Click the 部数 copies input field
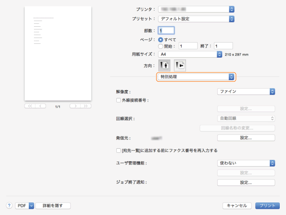The height and width of the screenshot is (215, 286). point(166,30)
